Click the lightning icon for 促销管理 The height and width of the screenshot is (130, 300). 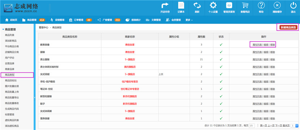tap(52, 20)
